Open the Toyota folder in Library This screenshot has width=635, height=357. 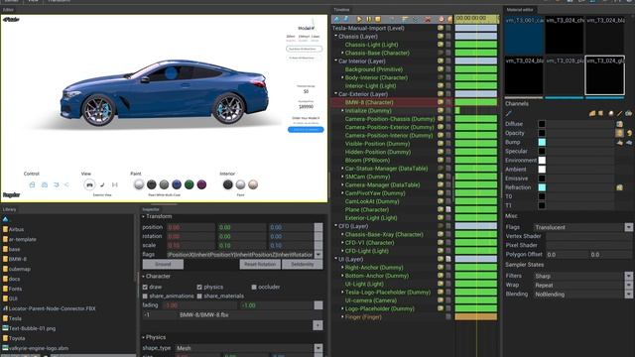(x=14, y=338)
